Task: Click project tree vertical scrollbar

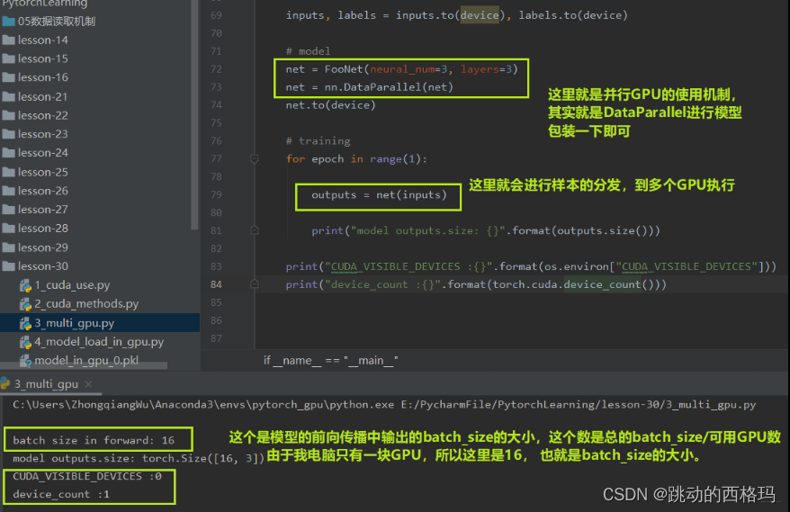Action: (x=195, y=115)
